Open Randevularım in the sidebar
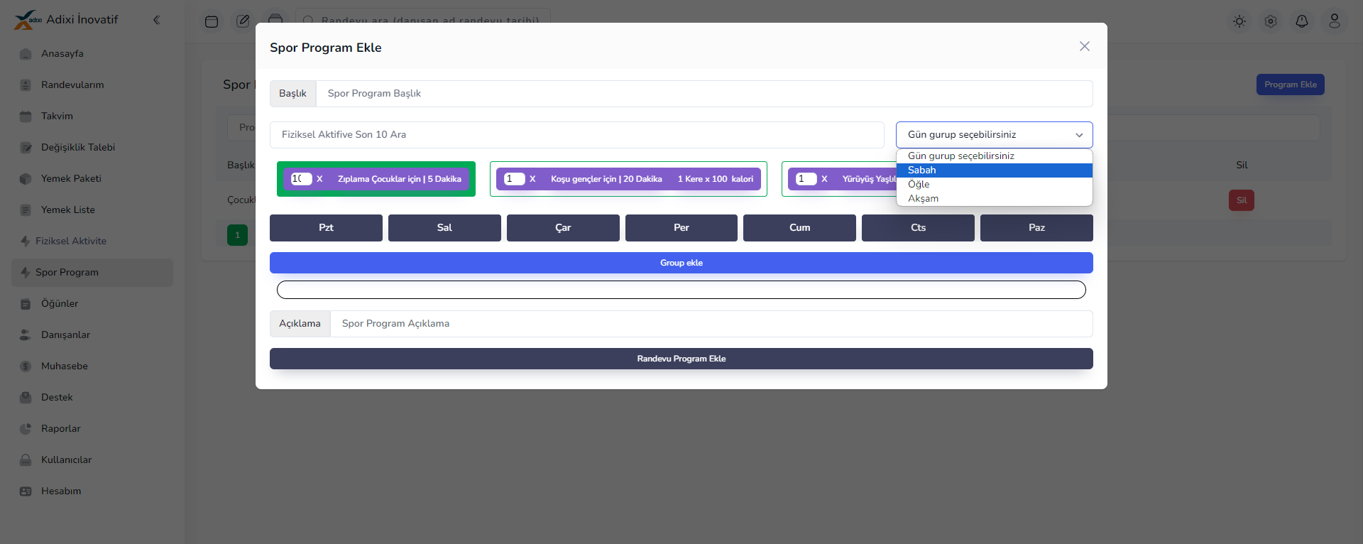This screenshot has width=1363, height=544. click(x=92, y=85)
